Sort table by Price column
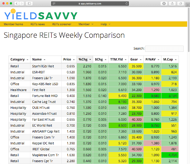 69,60
